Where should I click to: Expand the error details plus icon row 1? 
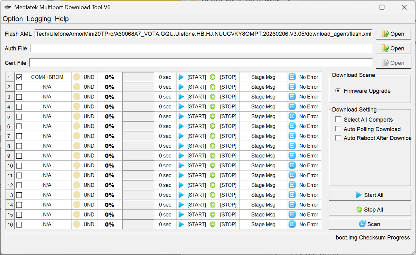click(292, 77)
